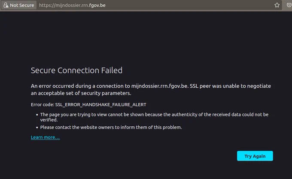This screenshot has width=292, height=179.
Task: Click 'SSL peer was unable to negotiate' text
Action: point(230,86)
